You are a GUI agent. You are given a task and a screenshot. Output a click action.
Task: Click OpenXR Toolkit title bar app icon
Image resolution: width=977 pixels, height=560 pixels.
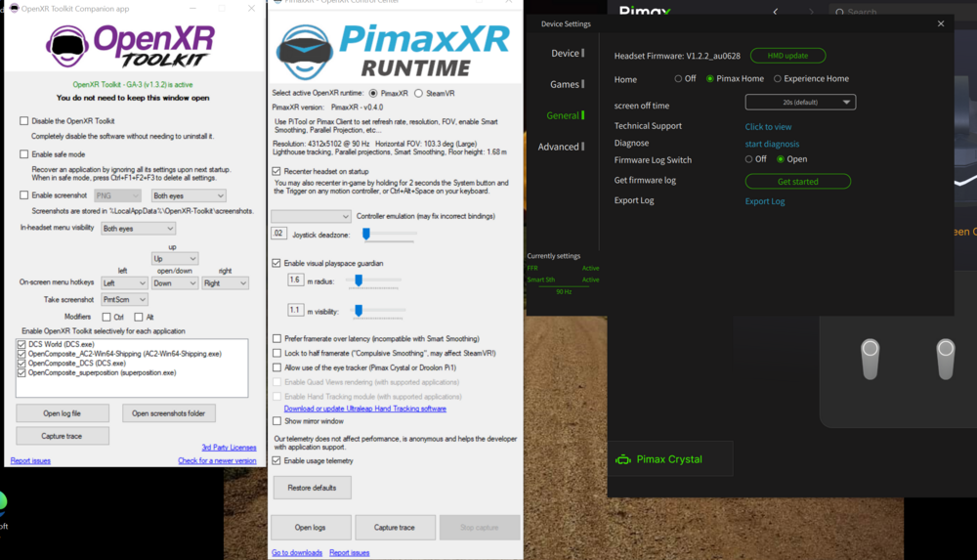[14, 8]
